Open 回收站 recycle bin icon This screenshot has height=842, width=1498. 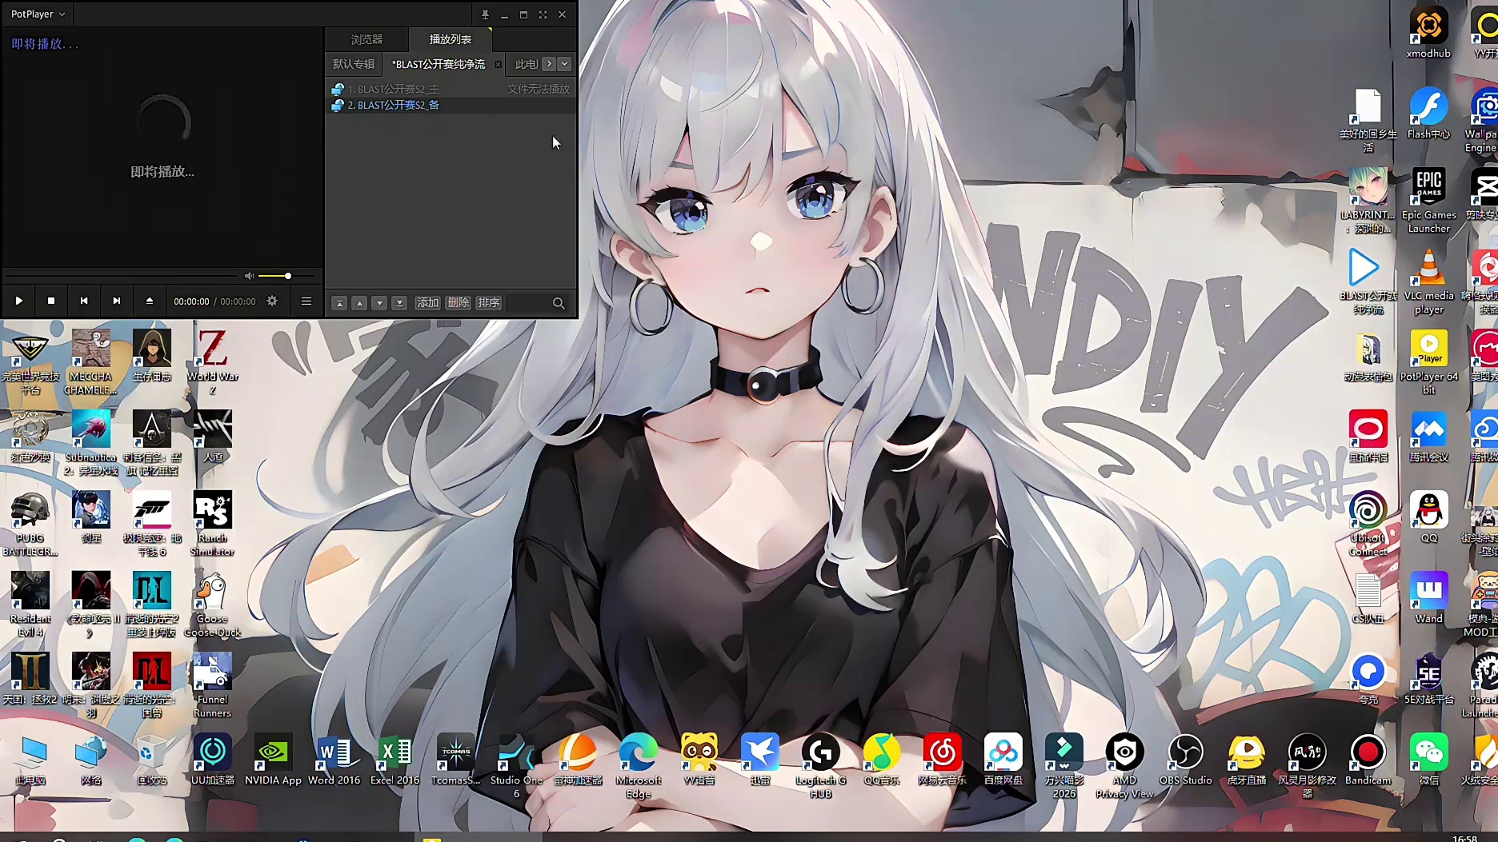151,760
